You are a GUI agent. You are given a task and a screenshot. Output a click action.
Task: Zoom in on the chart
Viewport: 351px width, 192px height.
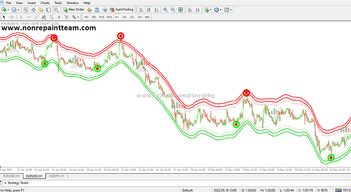click(x=165, y=10)
